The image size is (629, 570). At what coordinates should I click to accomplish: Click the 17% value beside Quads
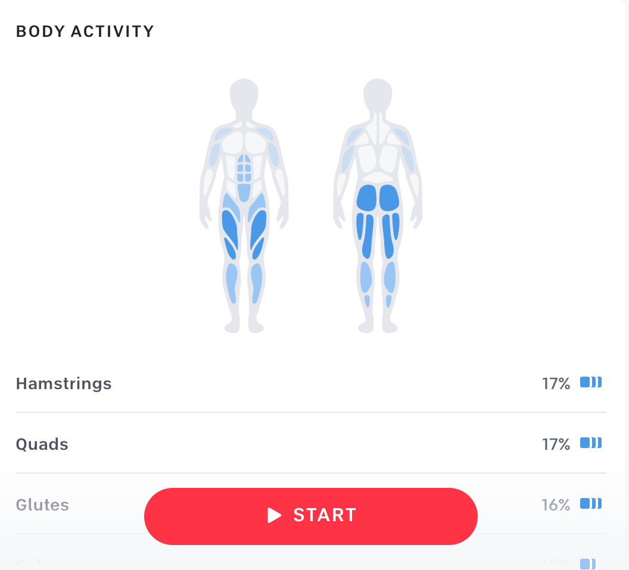click(556, 444)
